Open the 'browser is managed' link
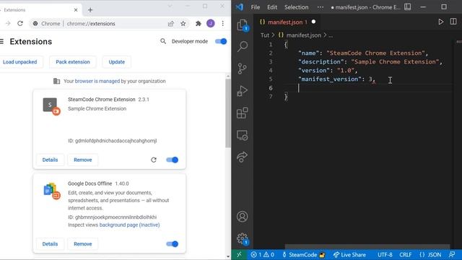 97,81
